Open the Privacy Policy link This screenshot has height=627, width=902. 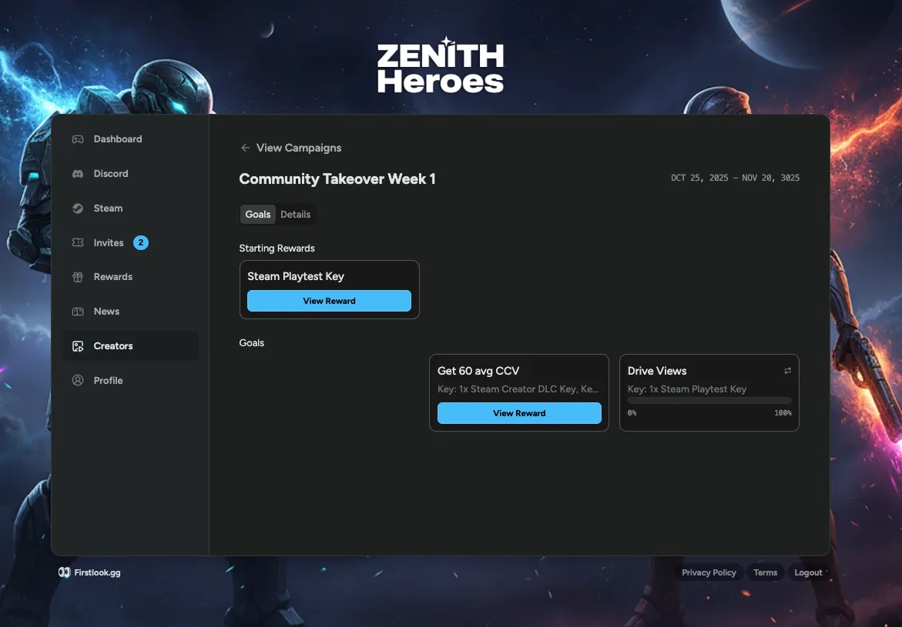pyautogui.click(x=709, y=572)
